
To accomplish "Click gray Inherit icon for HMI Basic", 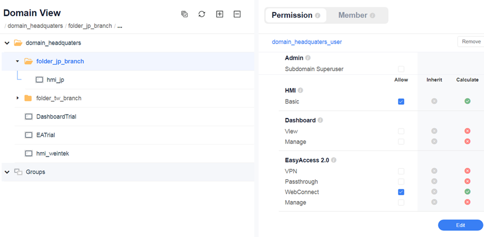I will click(434, 101).
